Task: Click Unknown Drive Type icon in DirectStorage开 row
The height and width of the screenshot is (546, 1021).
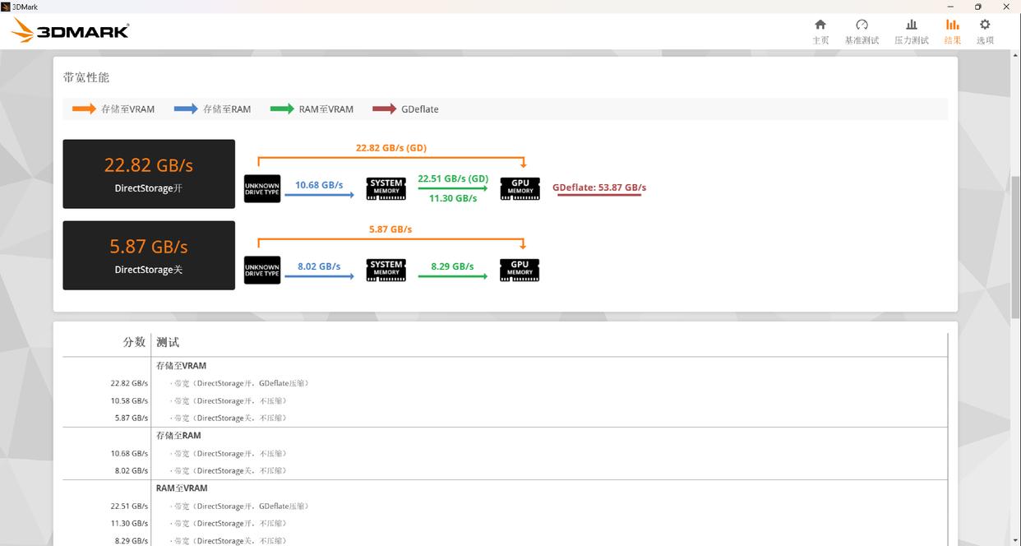Action: (262, 188)
